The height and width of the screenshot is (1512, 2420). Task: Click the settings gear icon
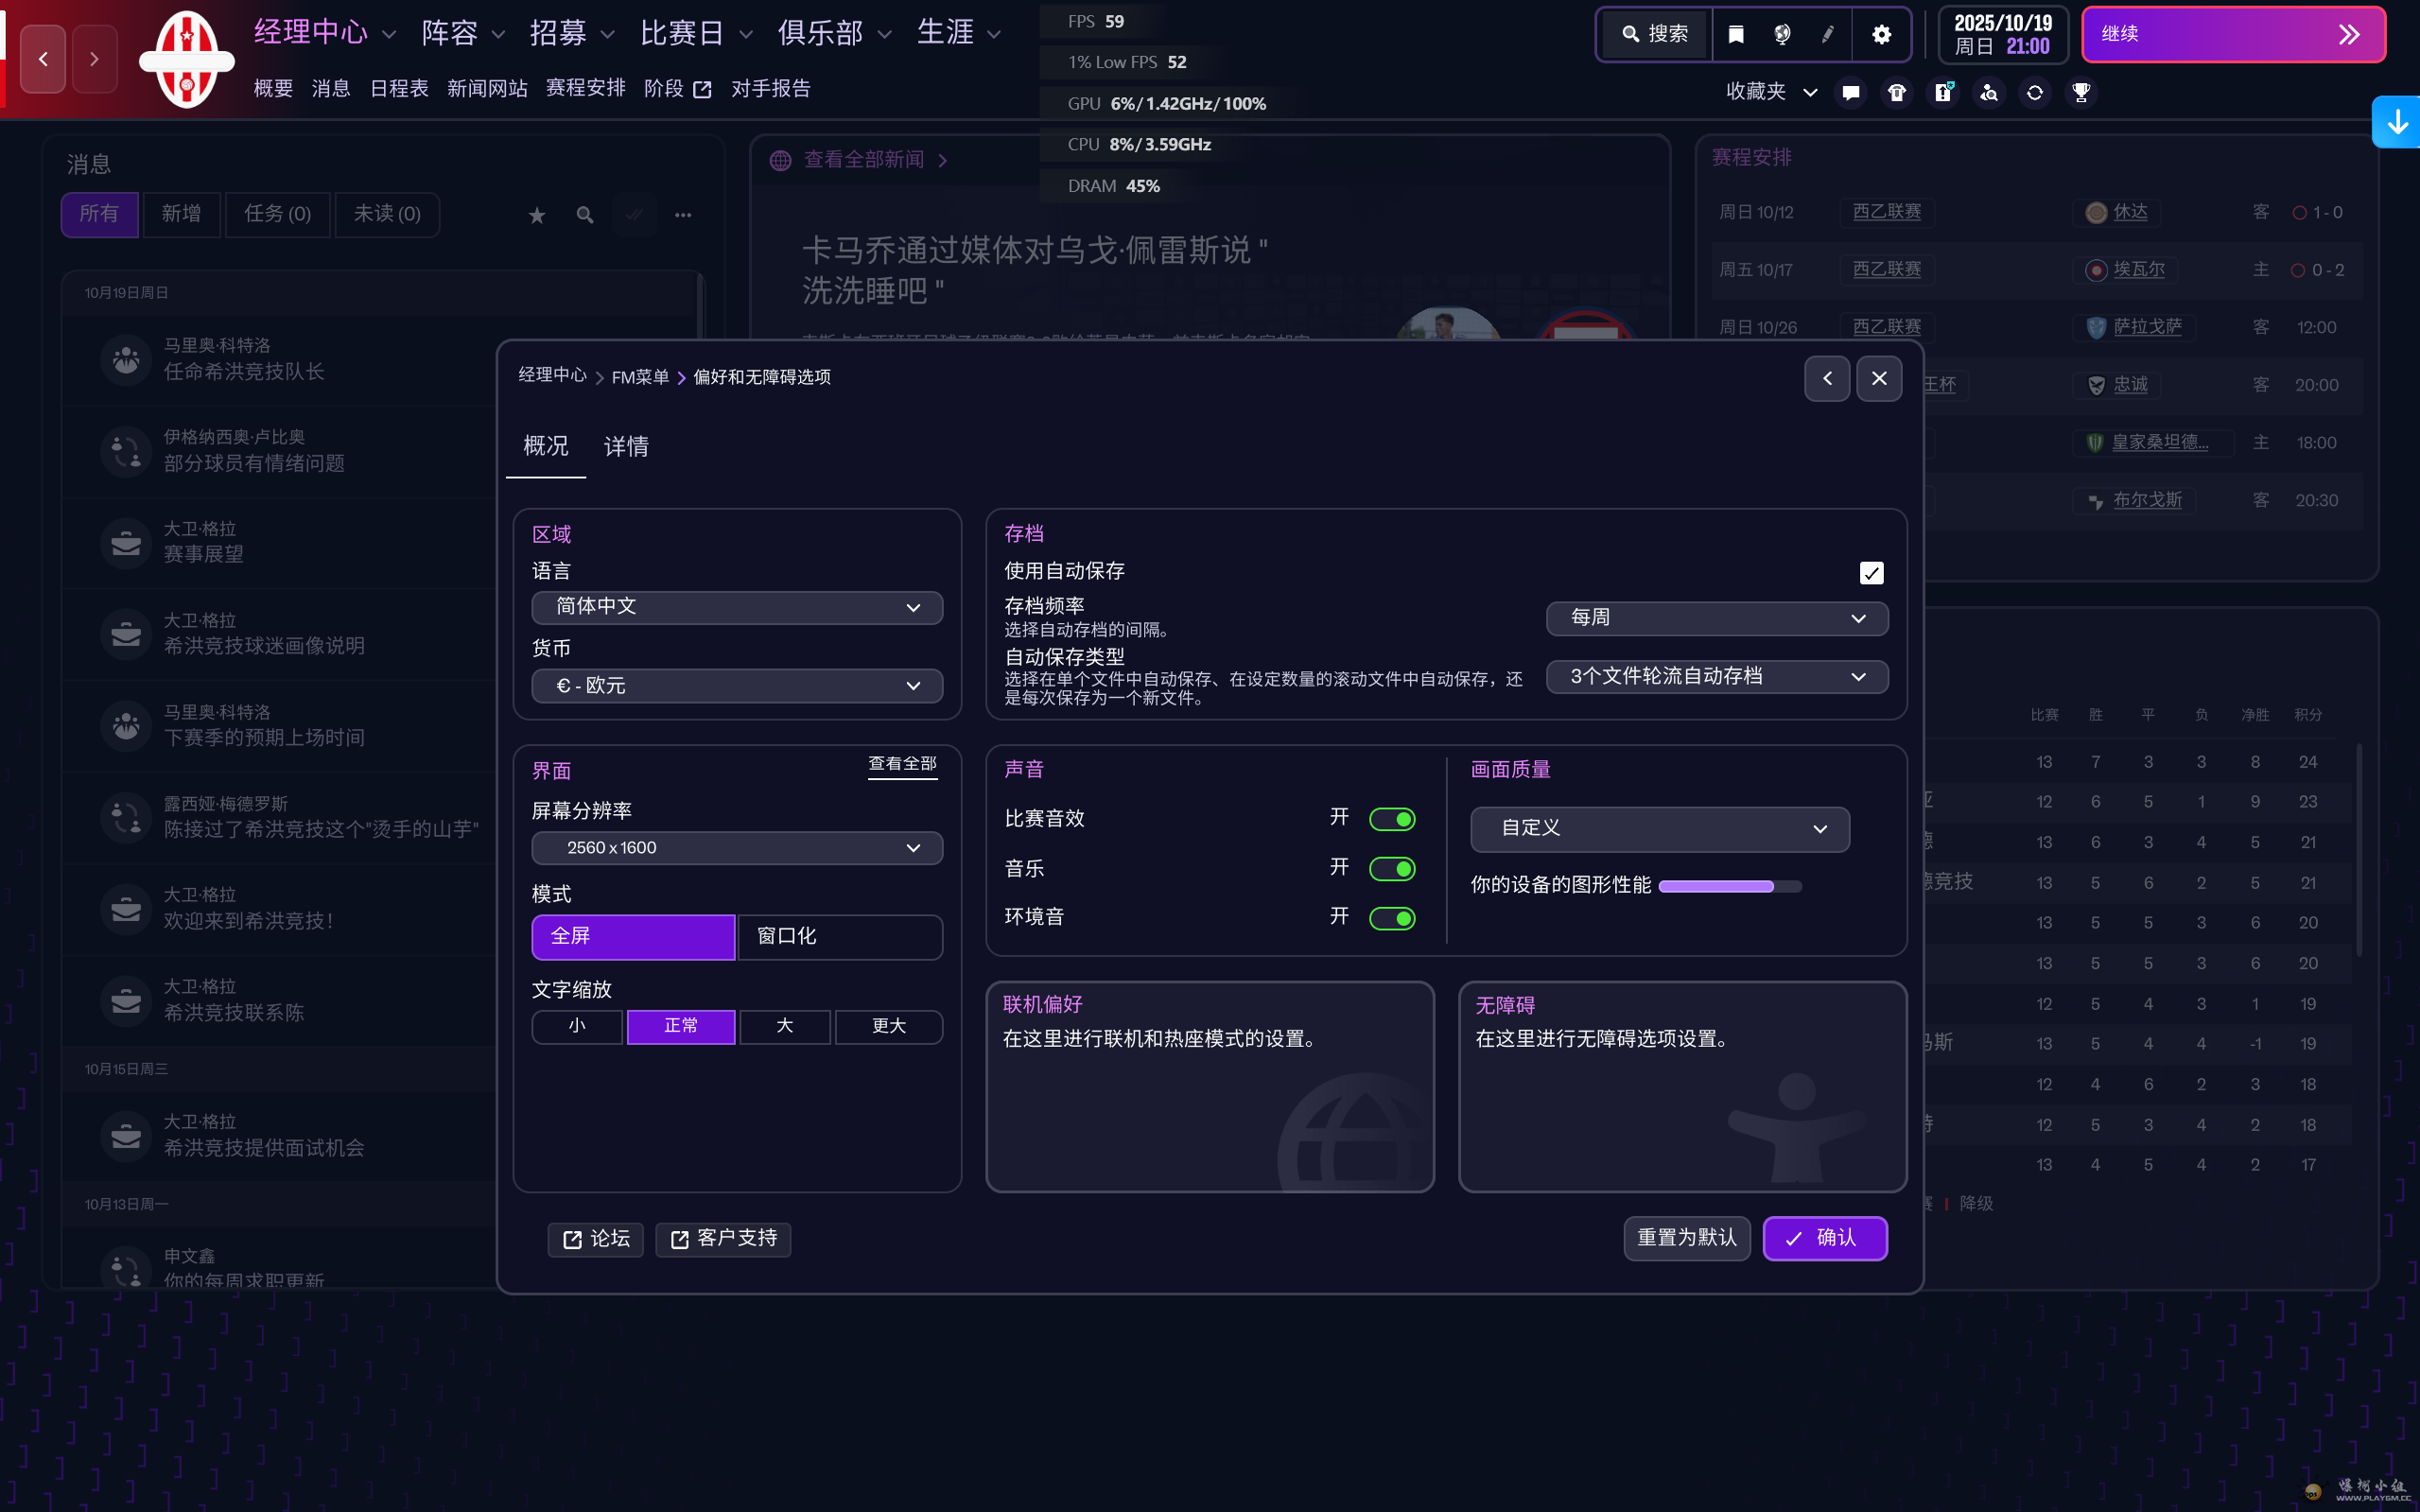click(x=1881, y=33)
